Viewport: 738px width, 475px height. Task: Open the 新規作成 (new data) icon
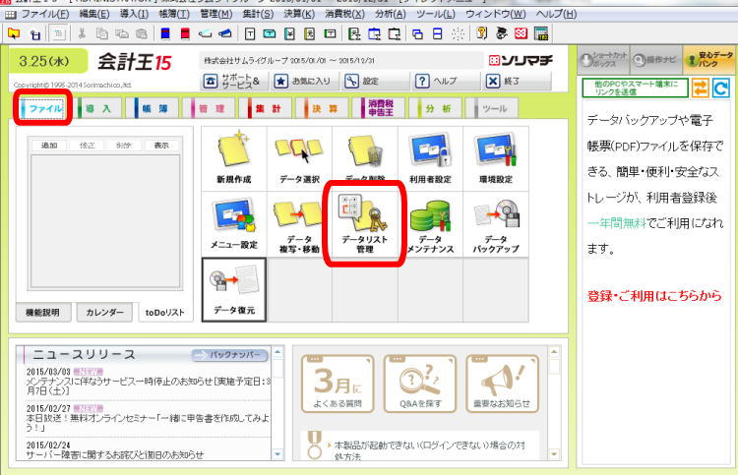[233, 157]
